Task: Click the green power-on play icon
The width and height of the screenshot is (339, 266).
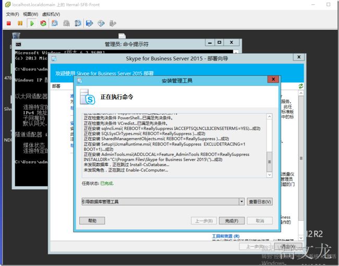Action: click(x=32, y=23)
